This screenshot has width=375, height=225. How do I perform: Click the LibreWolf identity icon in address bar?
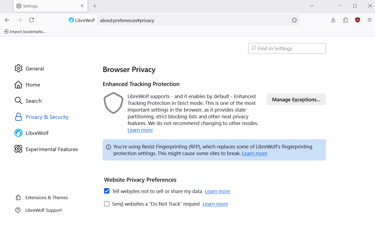82,20
